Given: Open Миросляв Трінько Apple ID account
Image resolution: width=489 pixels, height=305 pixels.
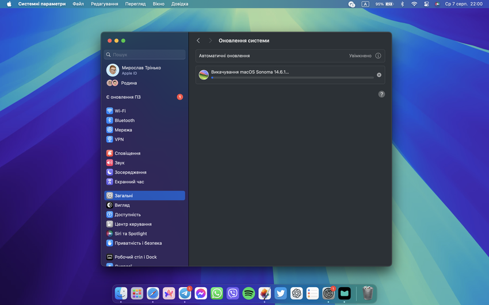Looking at the screenshot, I should tap(141, 70).
